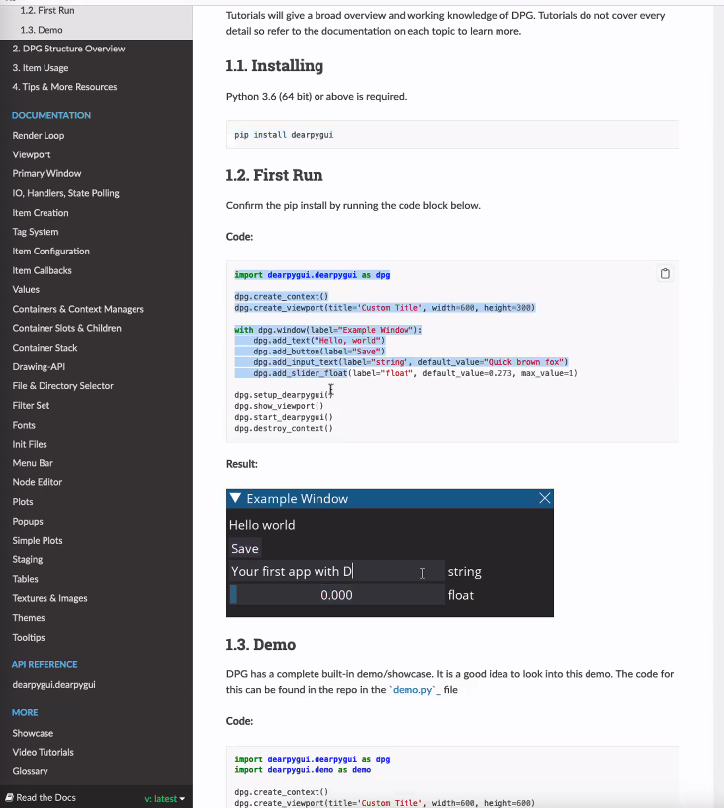Open Tips & More Resources
This screenshot has height=808, width=724.
64,87
